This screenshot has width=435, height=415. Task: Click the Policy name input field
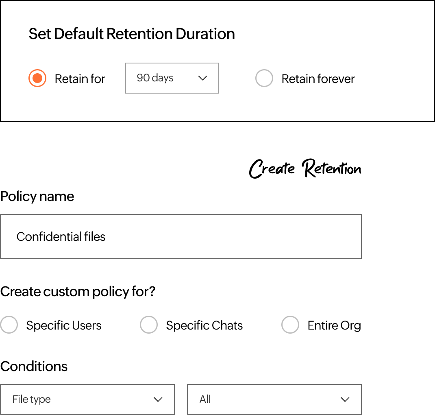click(x=181, y=236)
